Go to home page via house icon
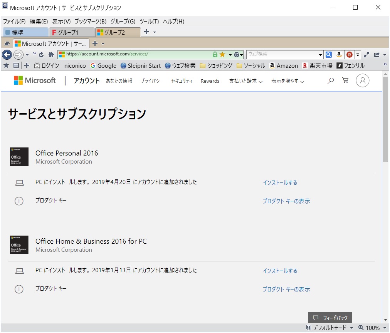Image resolution: width=390 pixels, height=333 pixels. click(51, 54)
